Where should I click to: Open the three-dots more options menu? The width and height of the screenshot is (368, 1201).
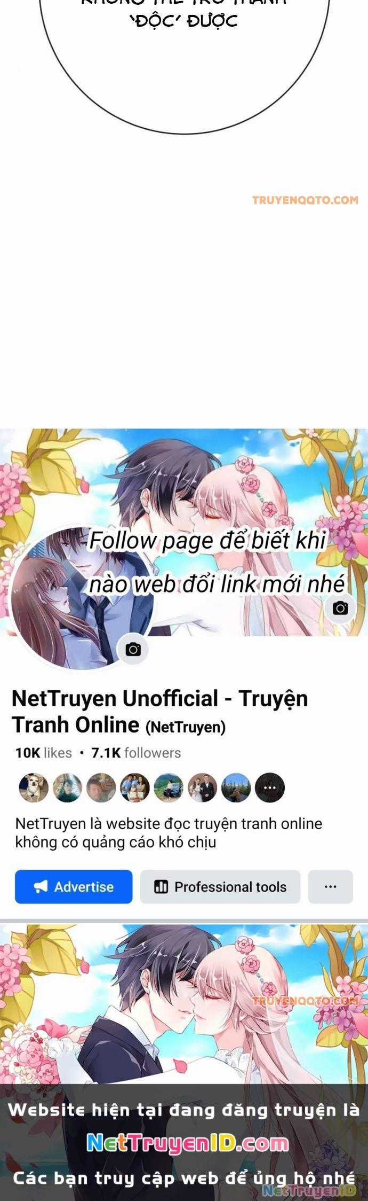(330, 886)
